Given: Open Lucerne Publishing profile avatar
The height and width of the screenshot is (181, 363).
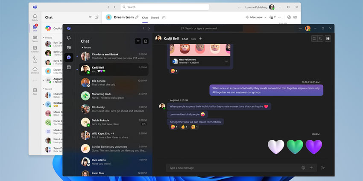Looking at the screenshot, I should 272,7.
